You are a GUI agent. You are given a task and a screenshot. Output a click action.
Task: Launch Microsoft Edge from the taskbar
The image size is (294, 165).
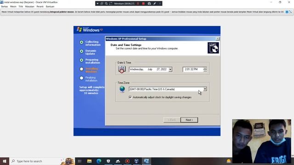99,161
